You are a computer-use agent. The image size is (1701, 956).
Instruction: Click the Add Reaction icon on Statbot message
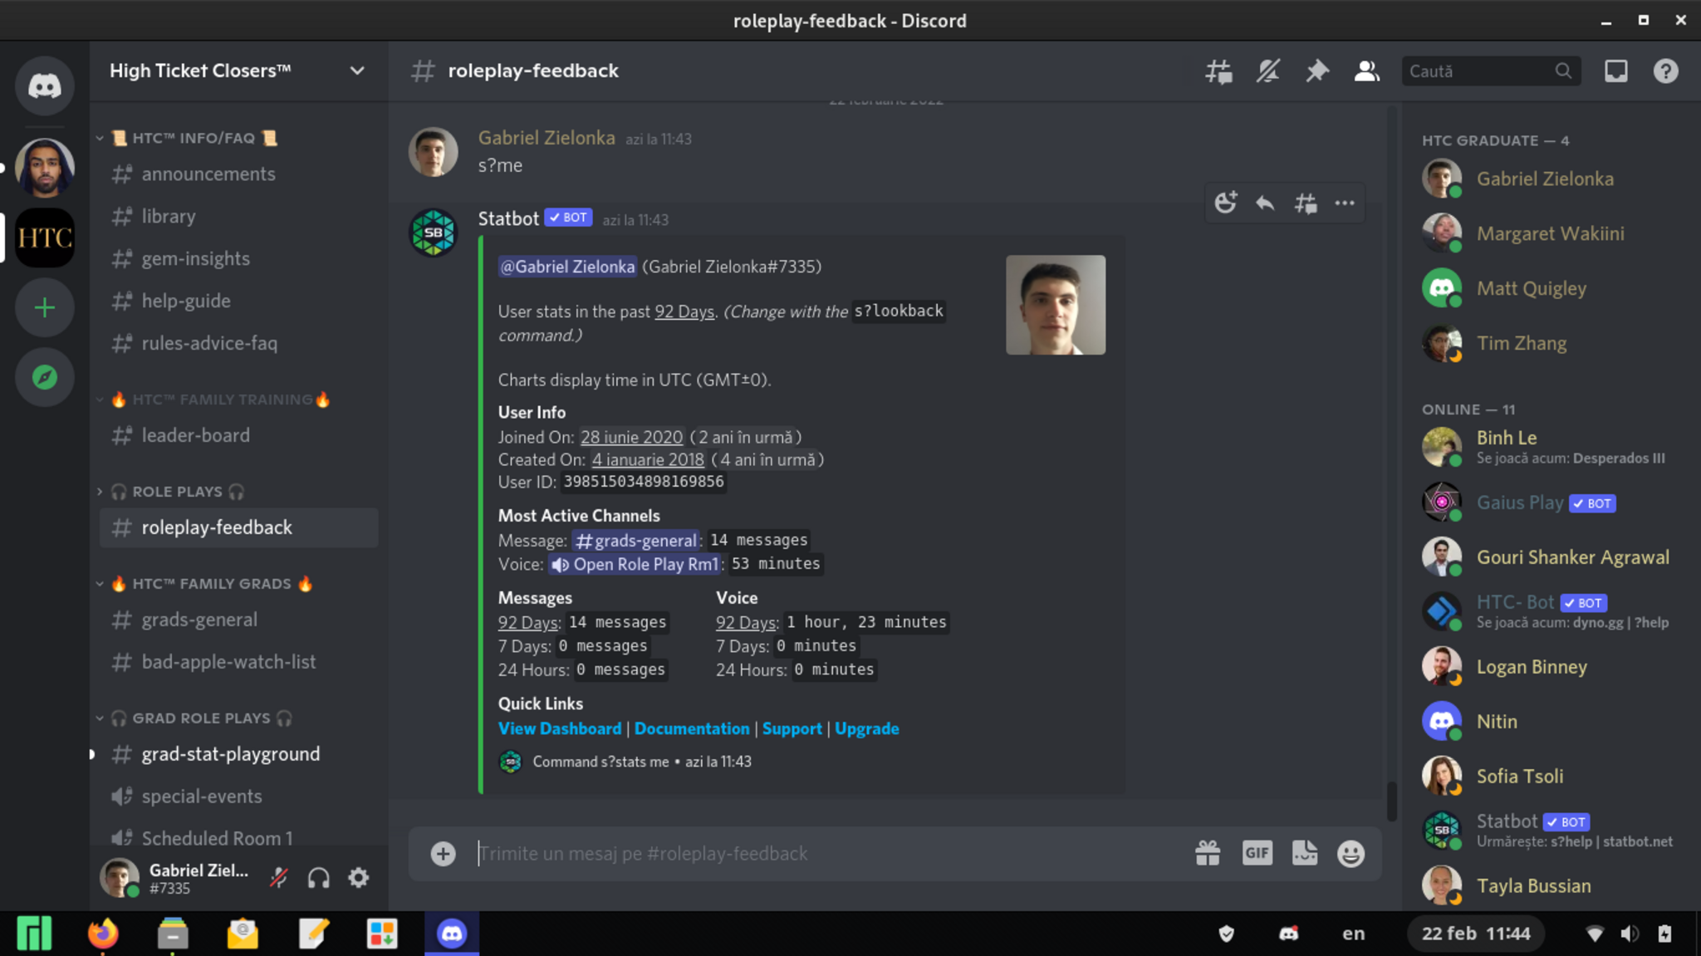click(1225, 203)
